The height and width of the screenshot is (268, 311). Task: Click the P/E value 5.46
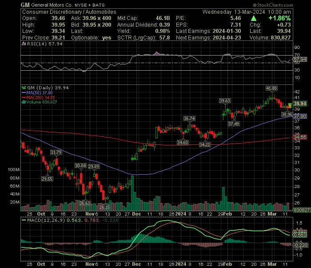click(235, 18)
